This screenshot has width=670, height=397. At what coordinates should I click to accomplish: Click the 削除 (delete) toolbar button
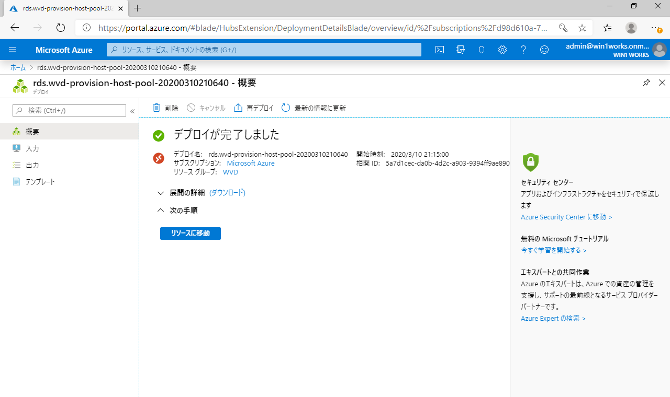(165, 108)
